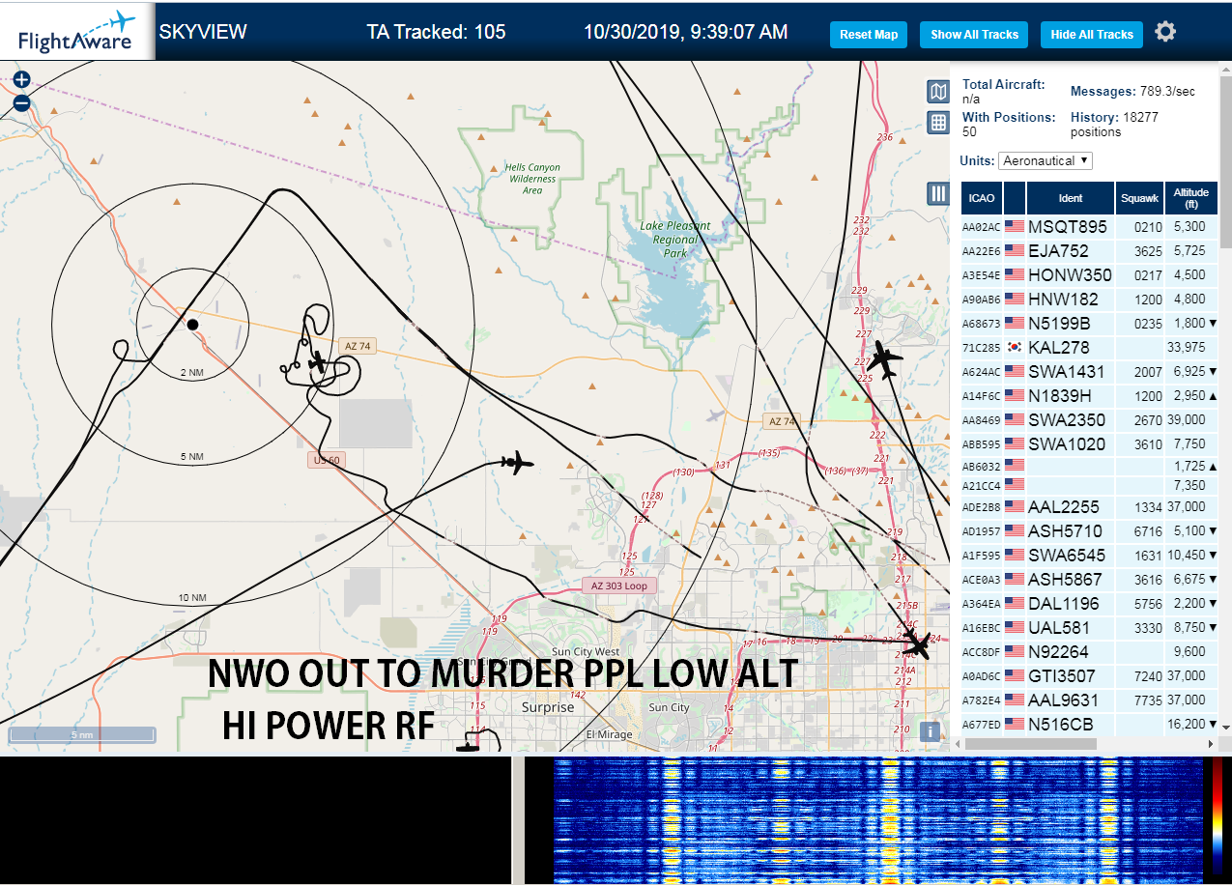Select the A21CC4 ICAO row
The height and width of the screenshot is (886, 1232).
pos(1090,485)
